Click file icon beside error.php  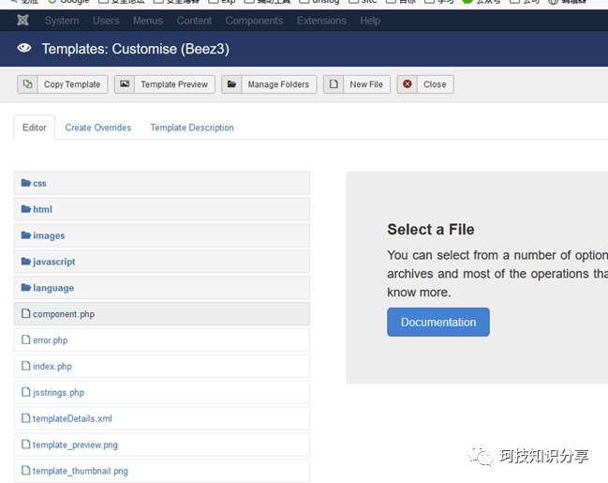[x=25, y=340]
